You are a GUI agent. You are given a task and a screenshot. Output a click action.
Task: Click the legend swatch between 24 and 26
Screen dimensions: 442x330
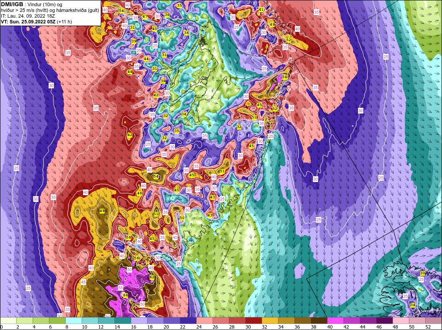pyautogui.click(x=204, y=321)
